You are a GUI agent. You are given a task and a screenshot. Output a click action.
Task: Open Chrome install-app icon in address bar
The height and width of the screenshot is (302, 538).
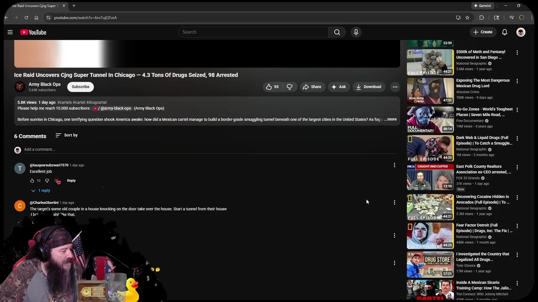coord(458,18)
